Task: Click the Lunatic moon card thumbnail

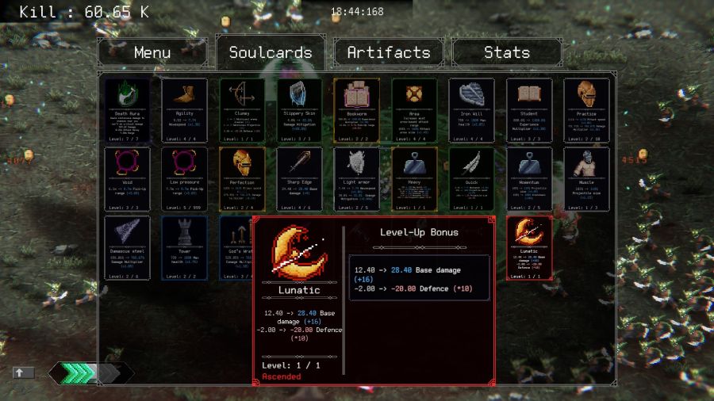Action: click(x=529, y=248)
